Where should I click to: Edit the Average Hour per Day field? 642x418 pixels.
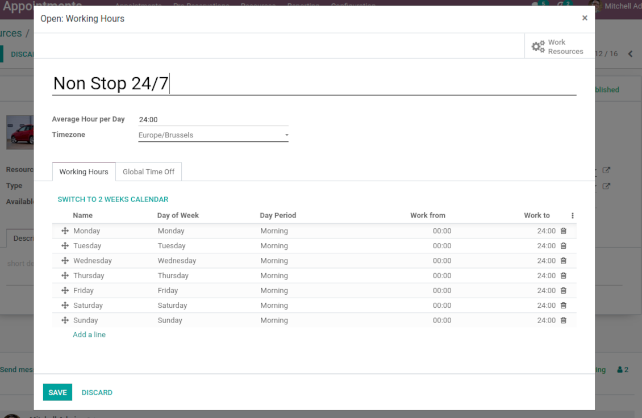213,120
